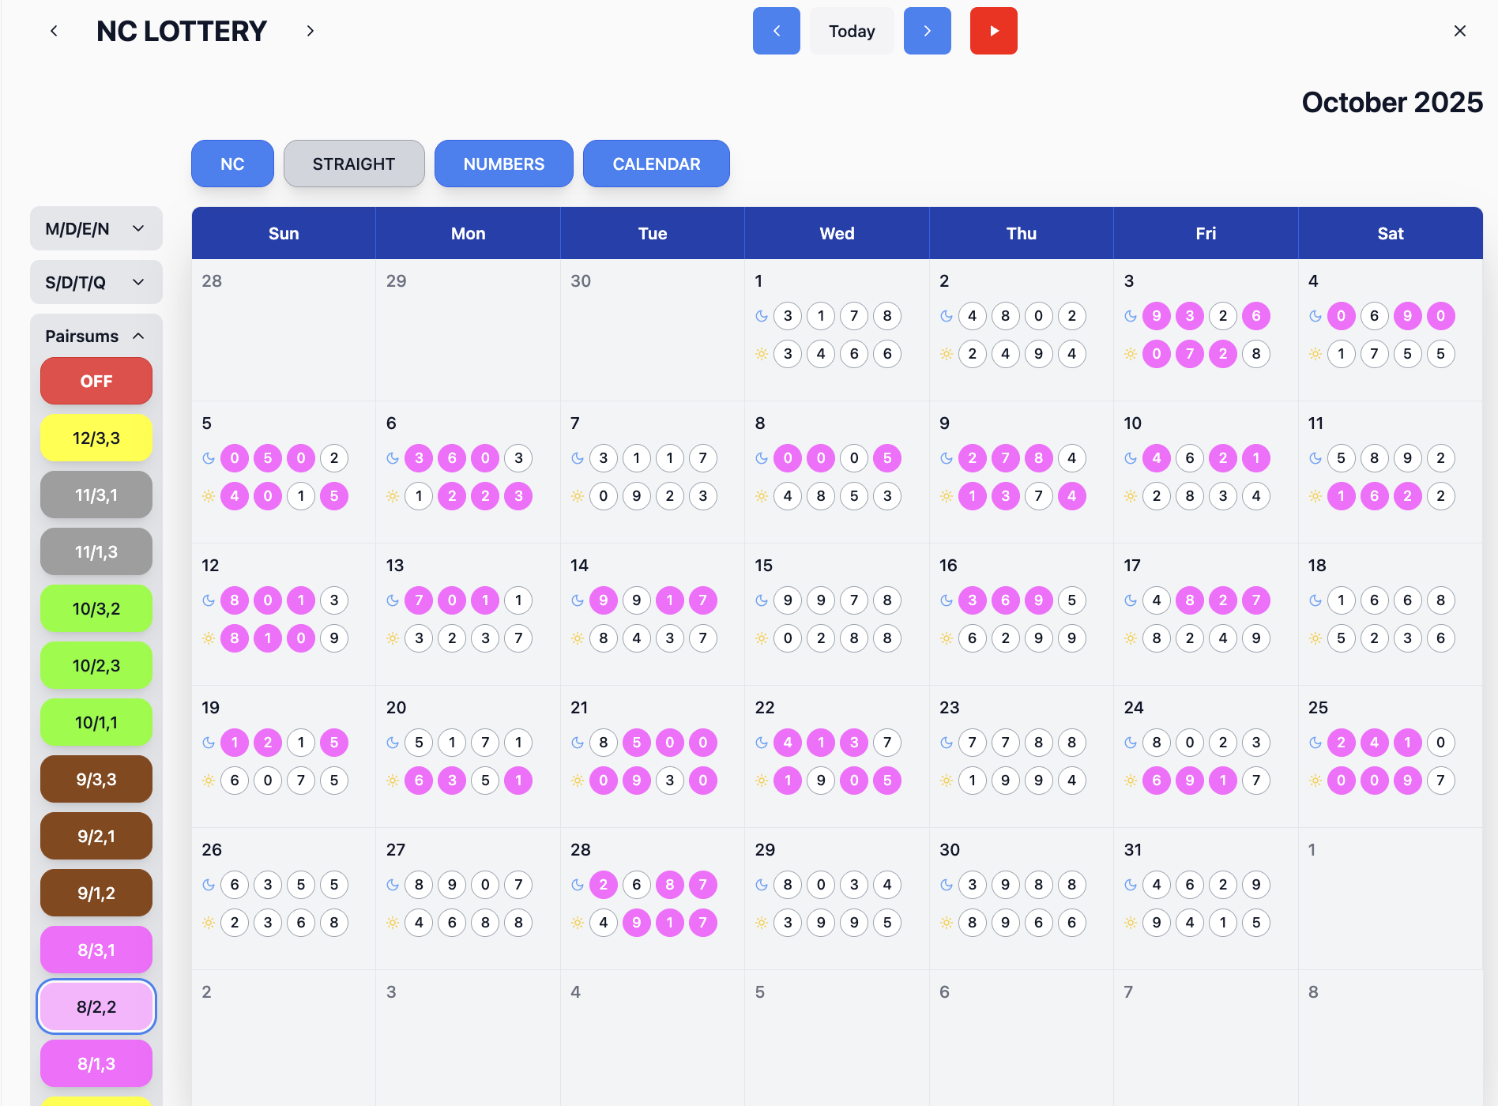Go to previous month with blue arrow
This screenshot has width=1498, height=1106.
pyautogui.click(x=776, y=31)
